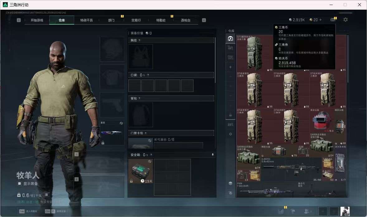367x217 pixels.
Task: Select the knife in the melee slot
Action: pyautogui.click(x=112, y=133)
